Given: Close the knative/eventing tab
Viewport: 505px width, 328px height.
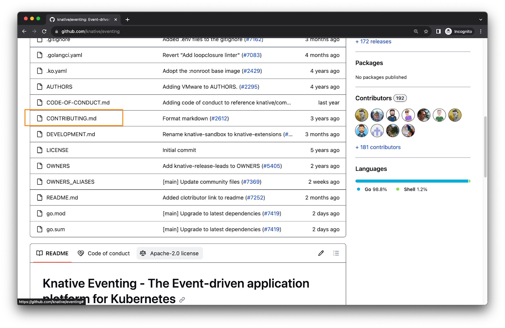Looking at the screenshot, I should tap(116, 20).
